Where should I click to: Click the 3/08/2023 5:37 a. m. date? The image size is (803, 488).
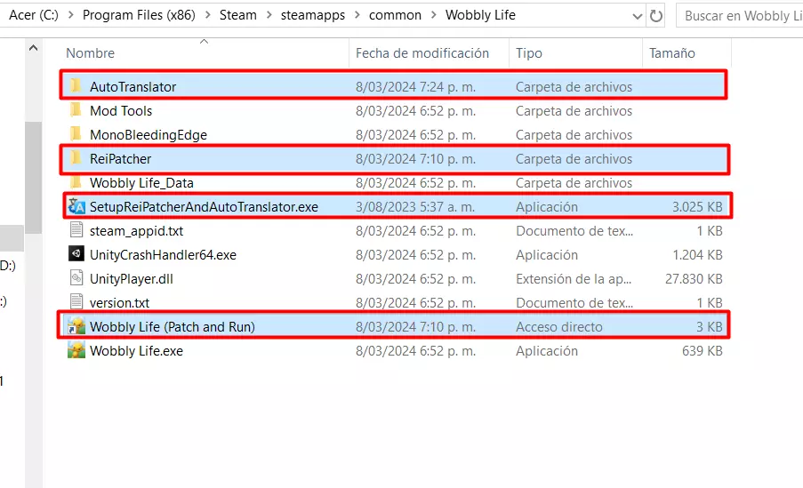(414, 207)
